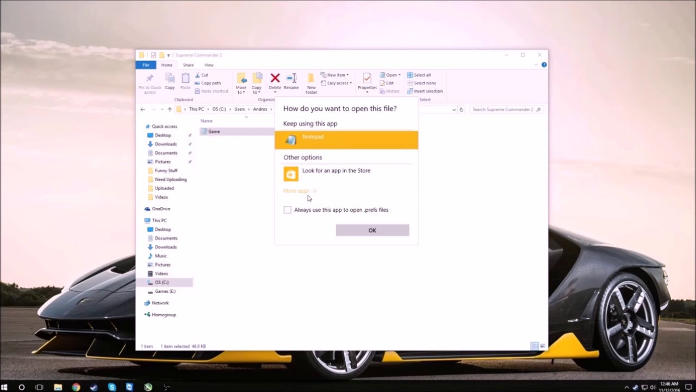Image resolution: width=696 pixels, height=392 pixels.
Task: Select This PC in the navigation pane
Action: (x=159, y=220)
